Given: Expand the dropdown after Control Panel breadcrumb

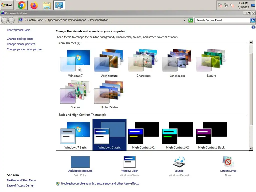Looking at the screenshot, I should click(x=45, y=20).
